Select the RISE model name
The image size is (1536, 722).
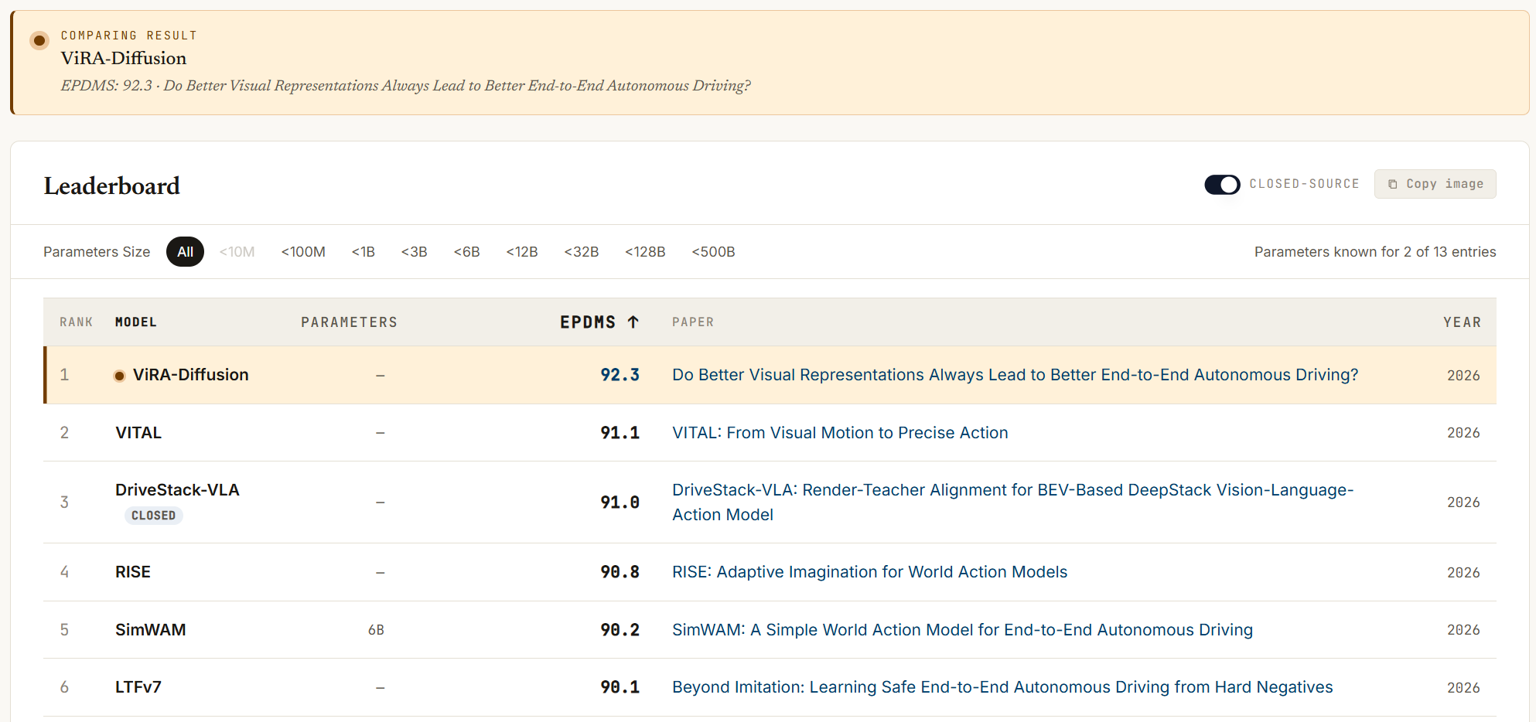(x=133, y=572)
